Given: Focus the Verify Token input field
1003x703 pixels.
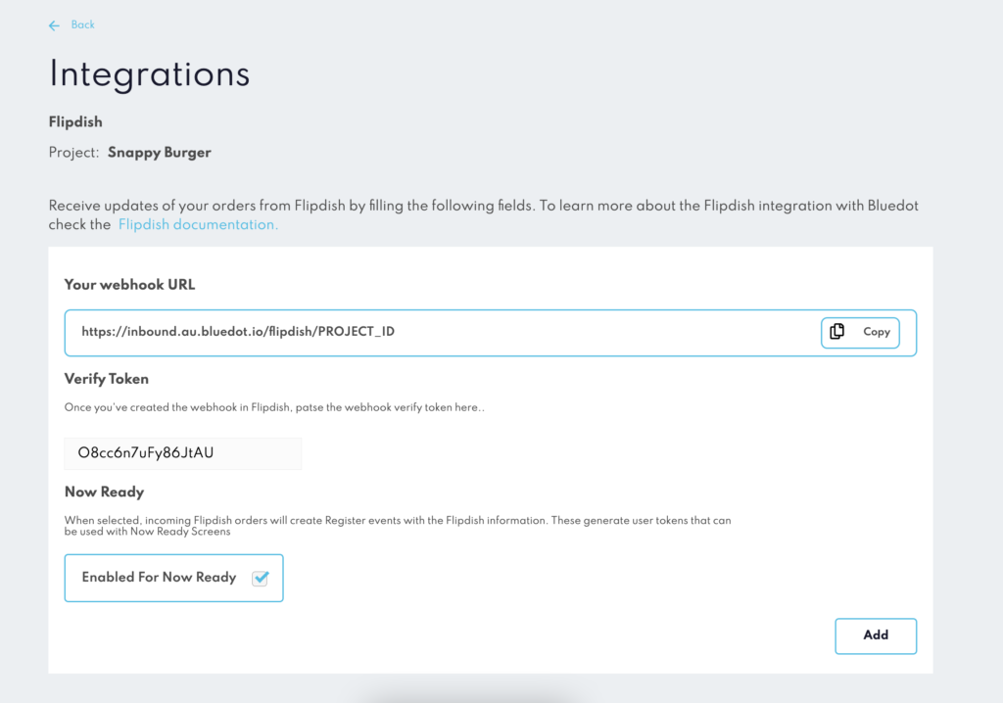Looking at the screenshot, I should click(183, 453).
